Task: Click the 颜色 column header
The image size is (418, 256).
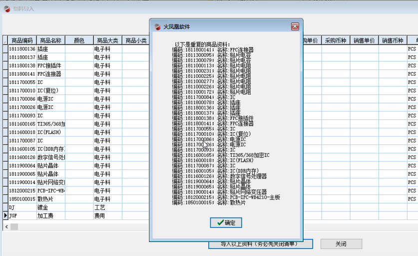Action: [x=79, y=40]
